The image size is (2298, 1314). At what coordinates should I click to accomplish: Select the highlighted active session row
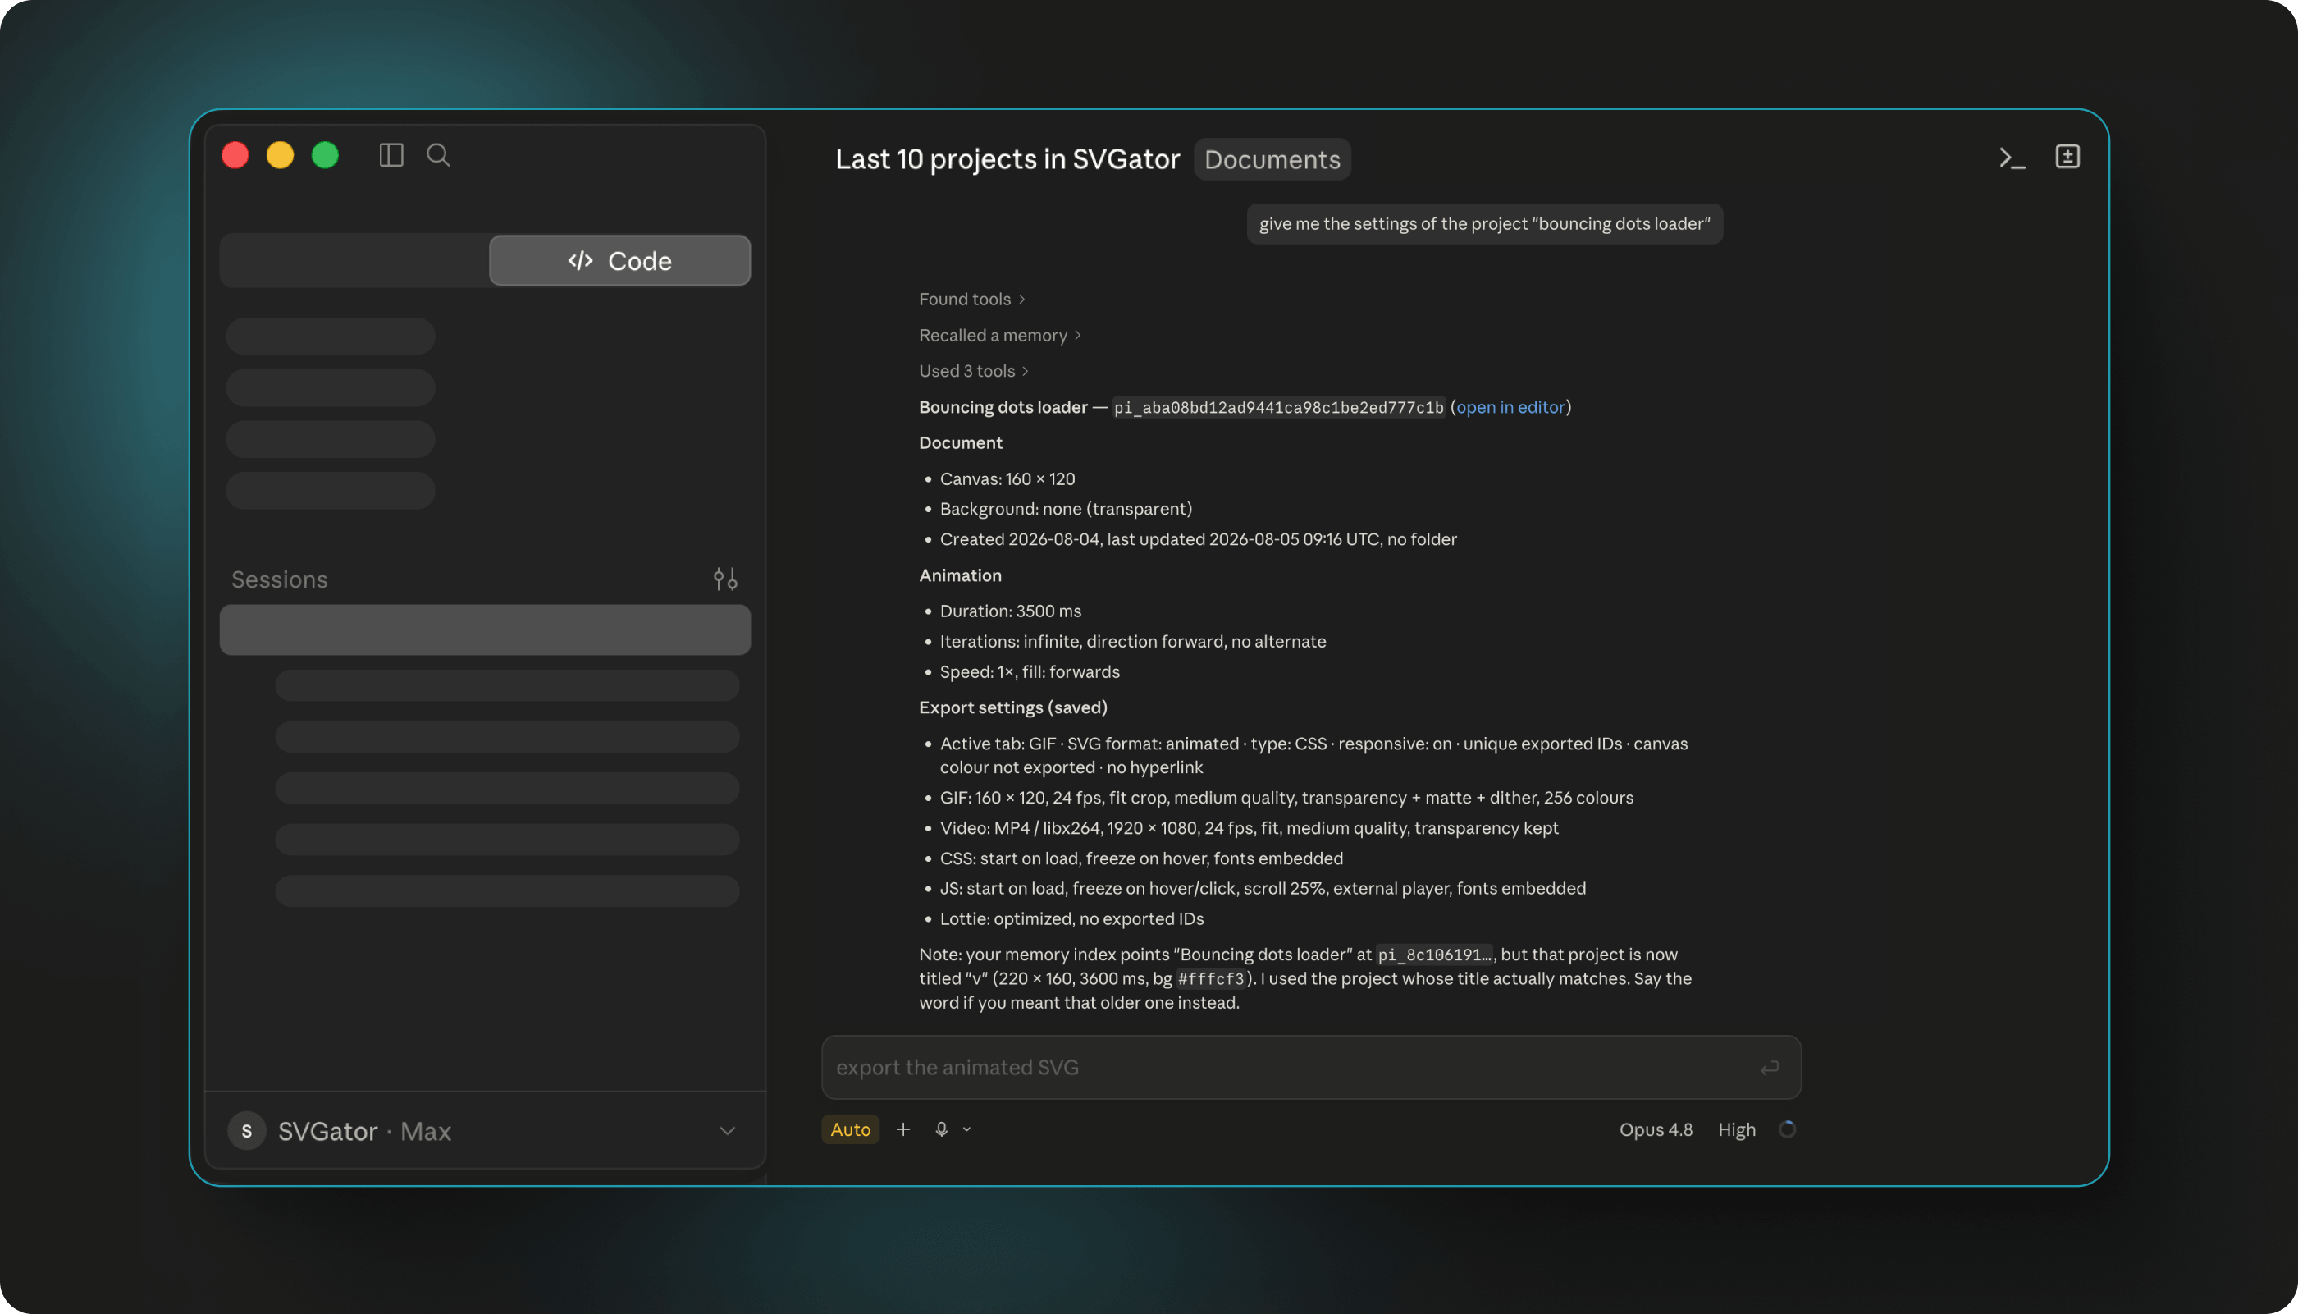[x=485, y=630]
